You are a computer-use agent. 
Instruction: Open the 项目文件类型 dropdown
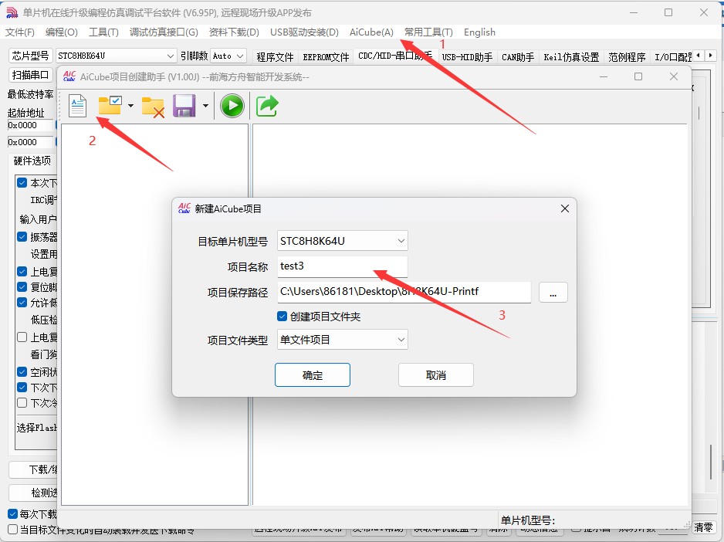click(x=401, y=340)
